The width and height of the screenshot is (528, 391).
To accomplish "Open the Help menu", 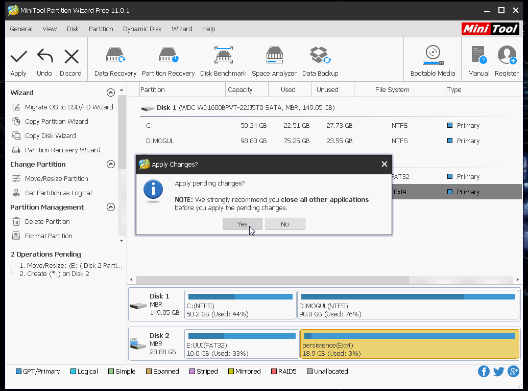I will [x=209, y=29].
